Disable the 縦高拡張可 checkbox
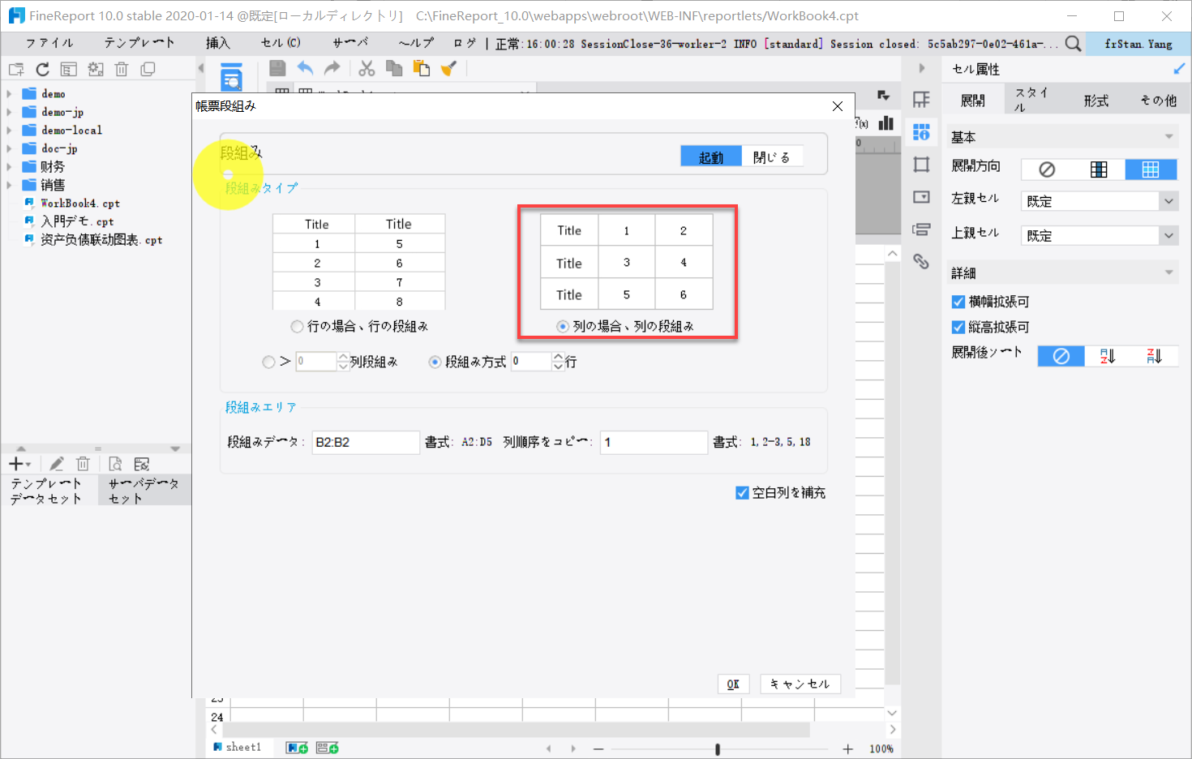1192x759 pixels. pyautogui.click(x=958, y=327)
